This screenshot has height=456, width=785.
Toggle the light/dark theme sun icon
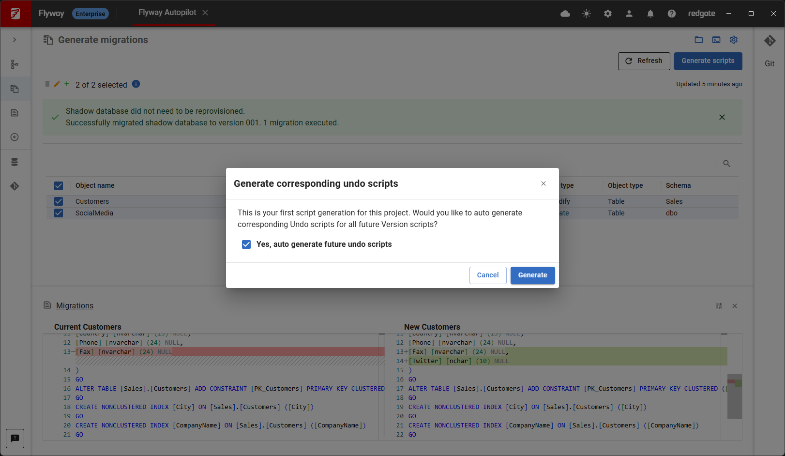[587, 14]
